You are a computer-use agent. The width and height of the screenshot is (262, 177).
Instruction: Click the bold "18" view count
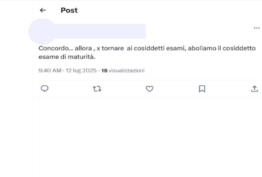(104, 70)
